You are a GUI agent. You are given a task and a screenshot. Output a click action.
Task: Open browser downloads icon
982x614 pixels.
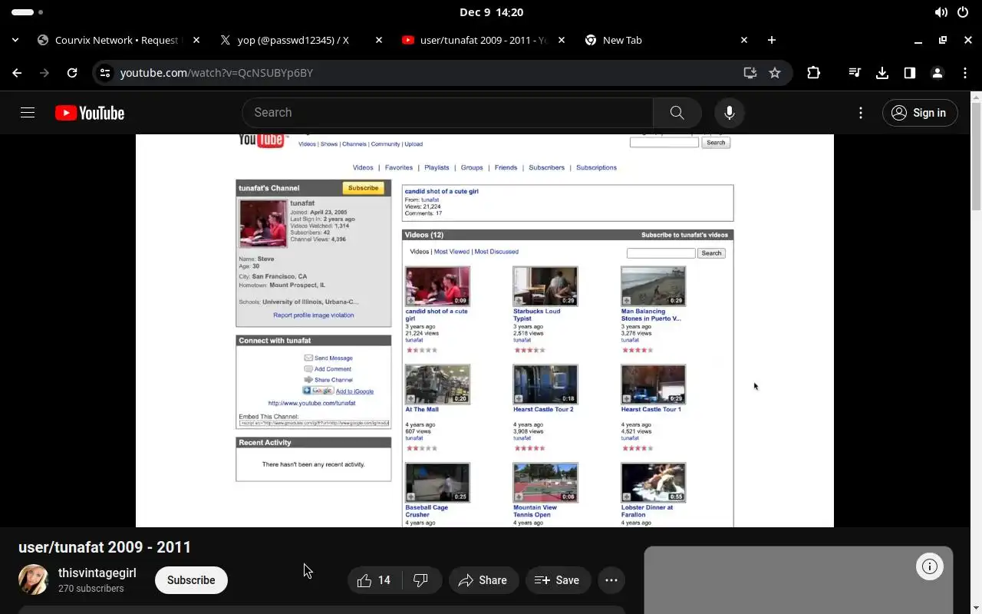click(882, 73)
